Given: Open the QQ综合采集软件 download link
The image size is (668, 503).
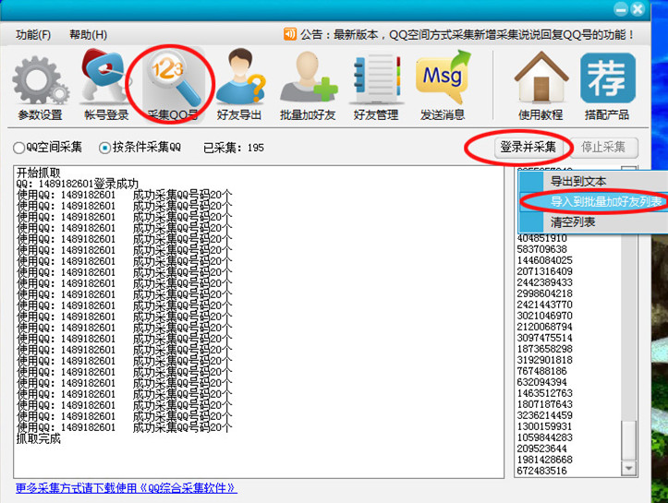Looking at the screenshot, I should [x=126, y=487].
